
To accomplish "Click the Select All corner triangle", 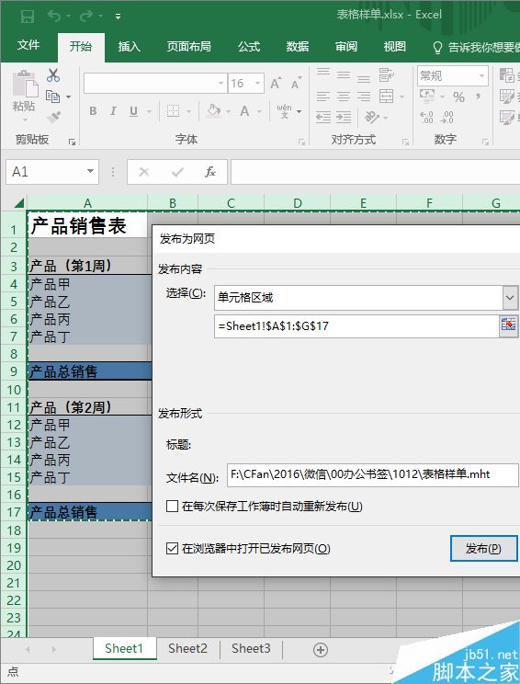I will 18,203.
